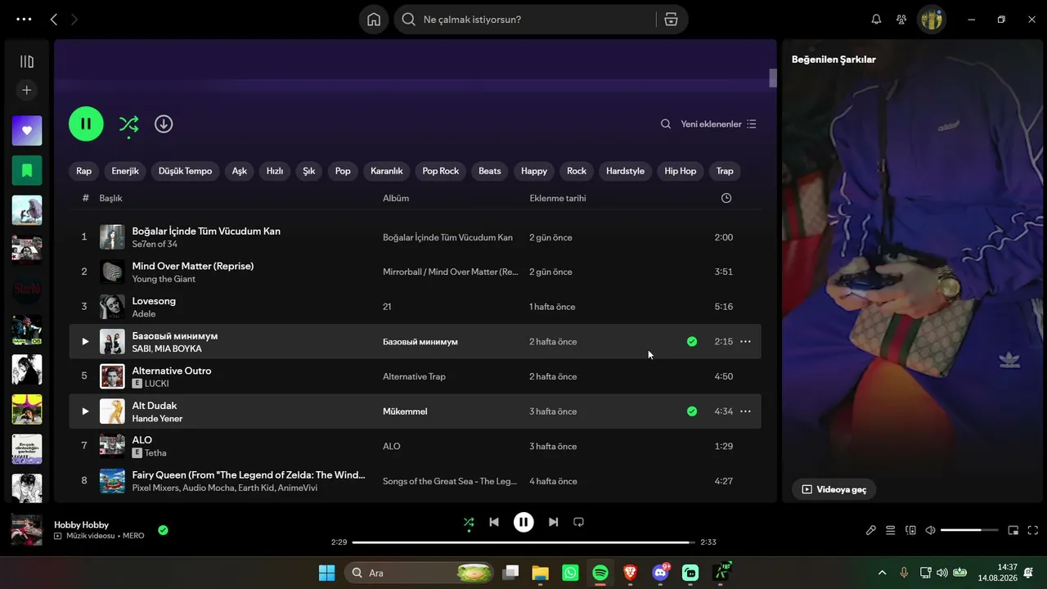
Task: Filter songs by the Enerjik tag
Action: [x=125, y=171]
